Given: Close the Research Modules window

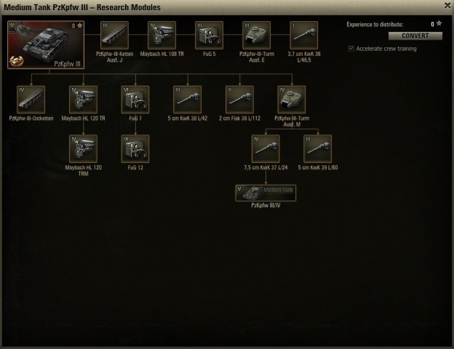Looking at the screenshot, I should [x=447, y=6].
